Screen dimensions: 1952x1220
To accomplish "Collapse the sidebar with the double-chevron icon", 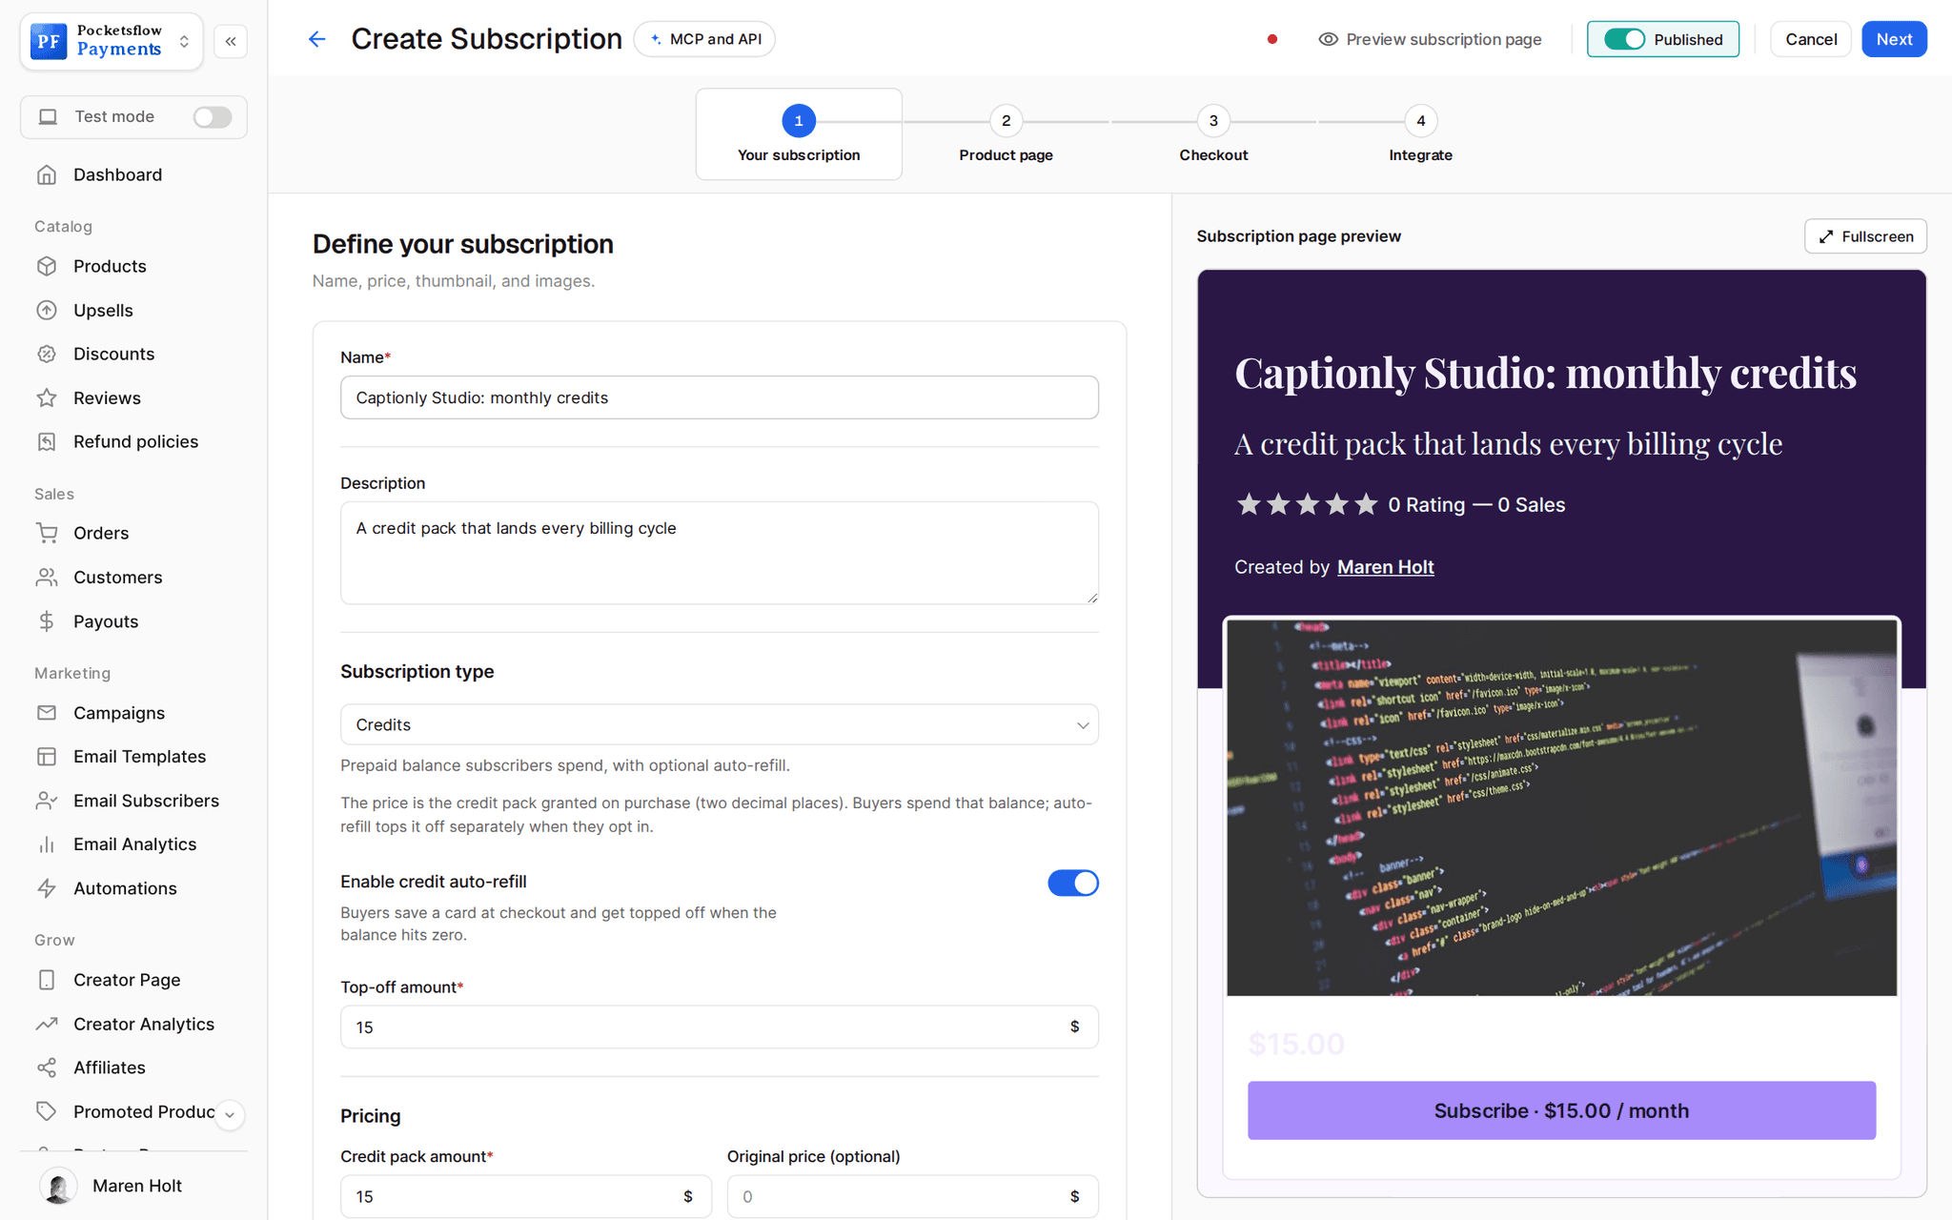I will point(231,41).
